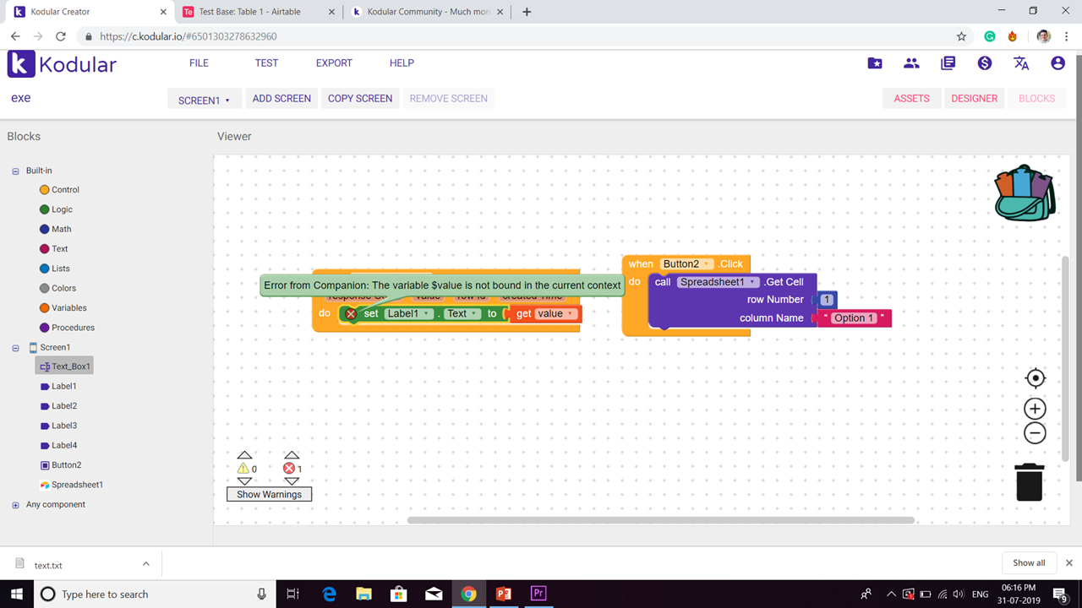Open the Spreadsheet1 dropdown in the call block
This screenshot has width=1082, height=608.
click(719, 282)
